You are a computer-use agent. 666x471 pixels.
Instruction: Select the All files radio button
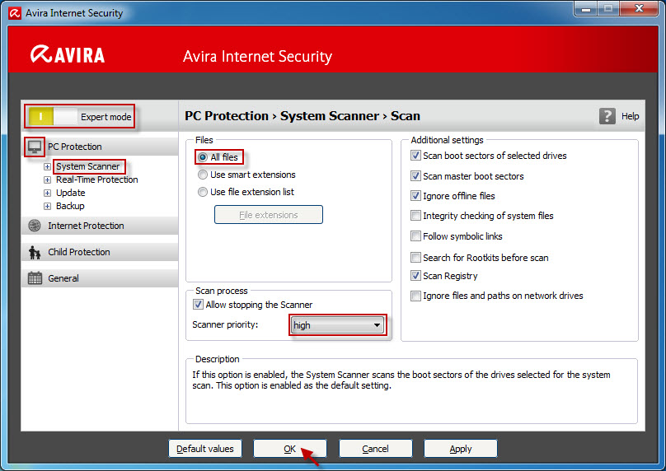tap(203, 157)
